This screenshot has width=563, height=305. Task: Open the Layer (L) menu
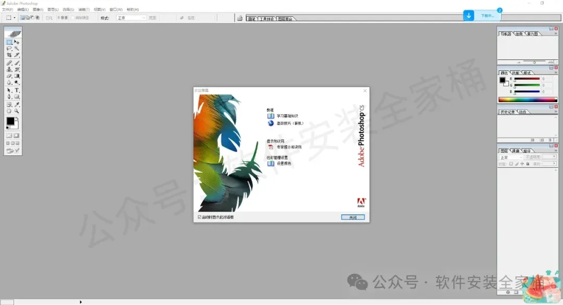(x=53, y=9)
